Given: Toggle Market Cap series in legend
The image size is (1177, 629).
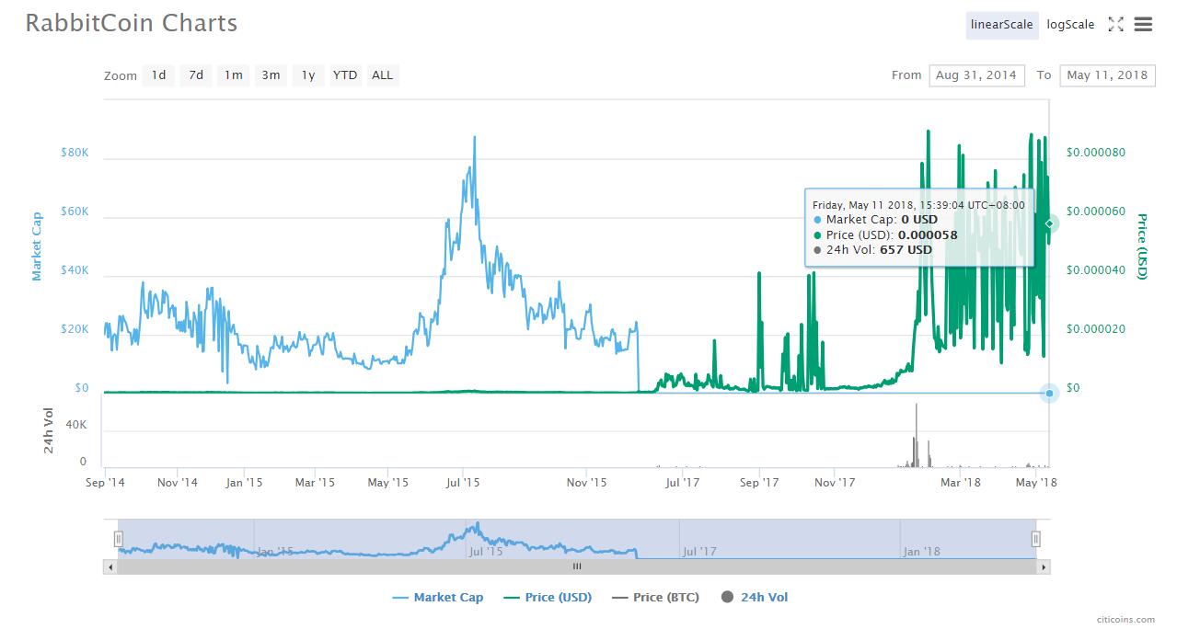Looking at the screenshot, I should [437, 597].
